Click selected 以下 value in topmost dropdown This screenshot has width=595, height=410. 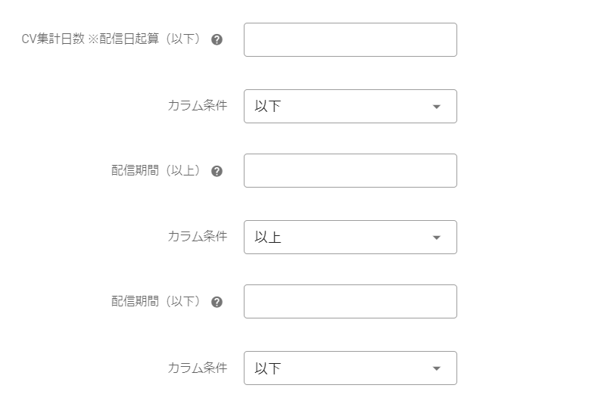268,107
